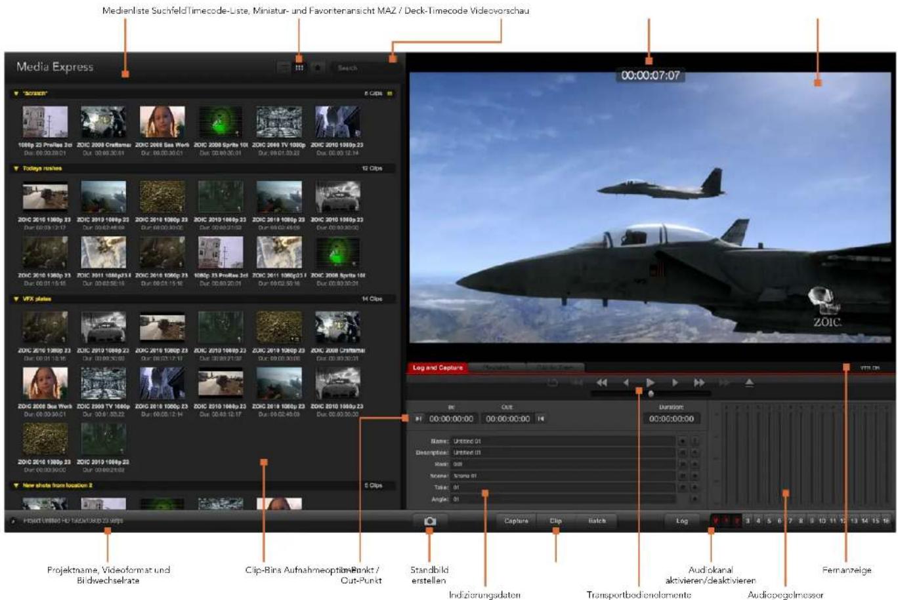This screenshot has width=898, height=600.
Task: Show favorites view star icon
Action: coord(317,68)
